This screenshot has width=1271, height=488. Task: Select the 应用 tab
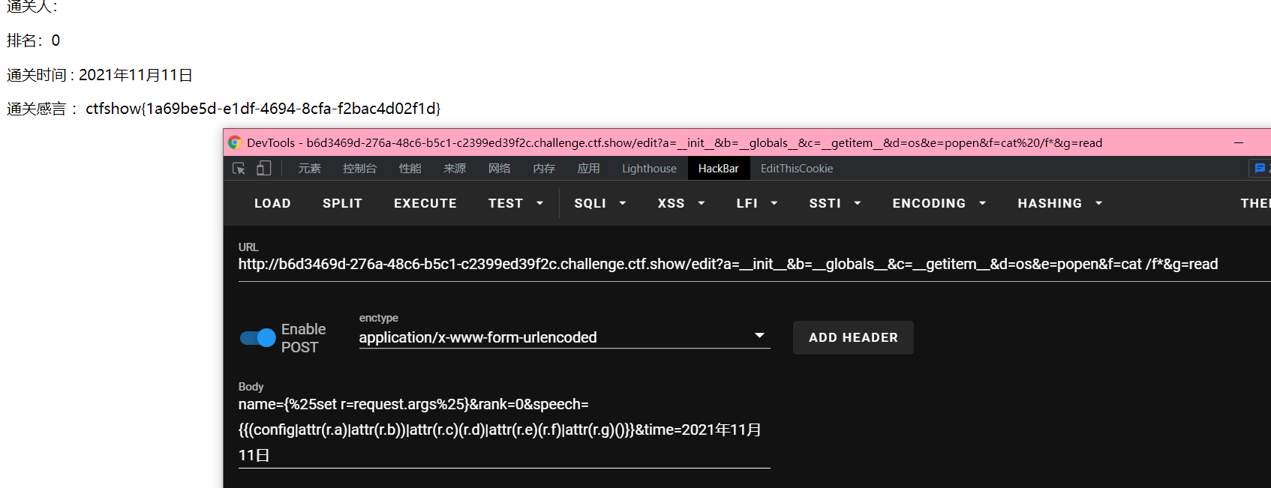pos(588,169)
